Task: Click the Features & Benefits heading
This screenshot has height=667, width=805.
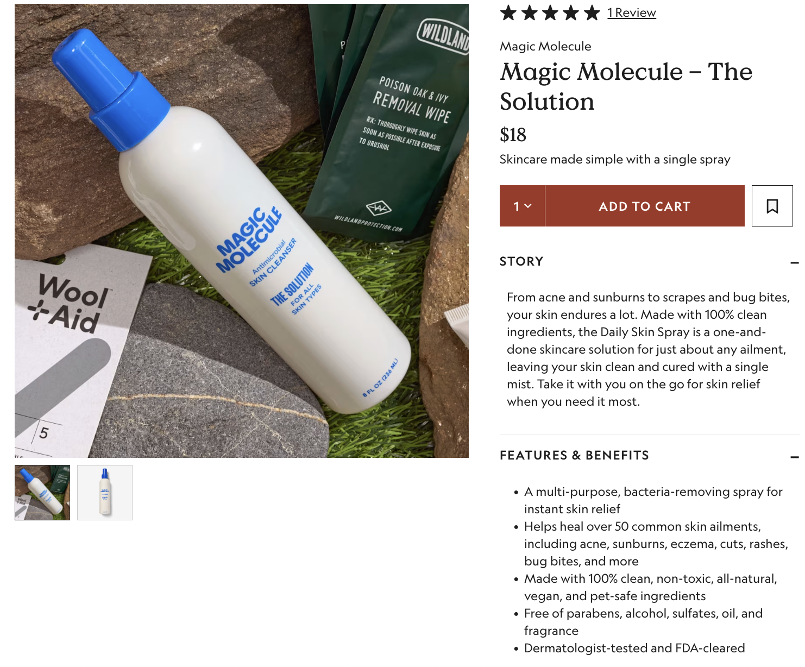Action: pos(574,455)
